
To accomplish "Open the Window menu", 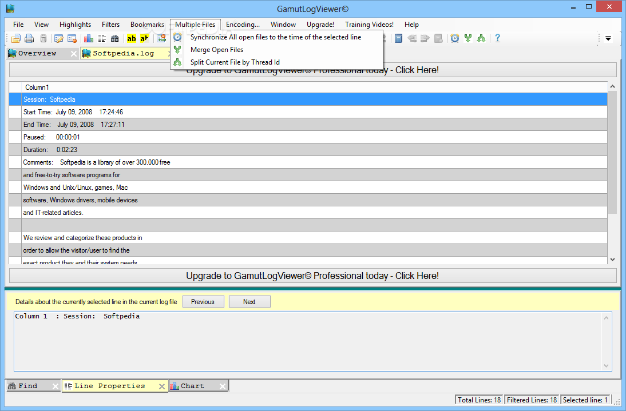I will click(x=283, y=25).
